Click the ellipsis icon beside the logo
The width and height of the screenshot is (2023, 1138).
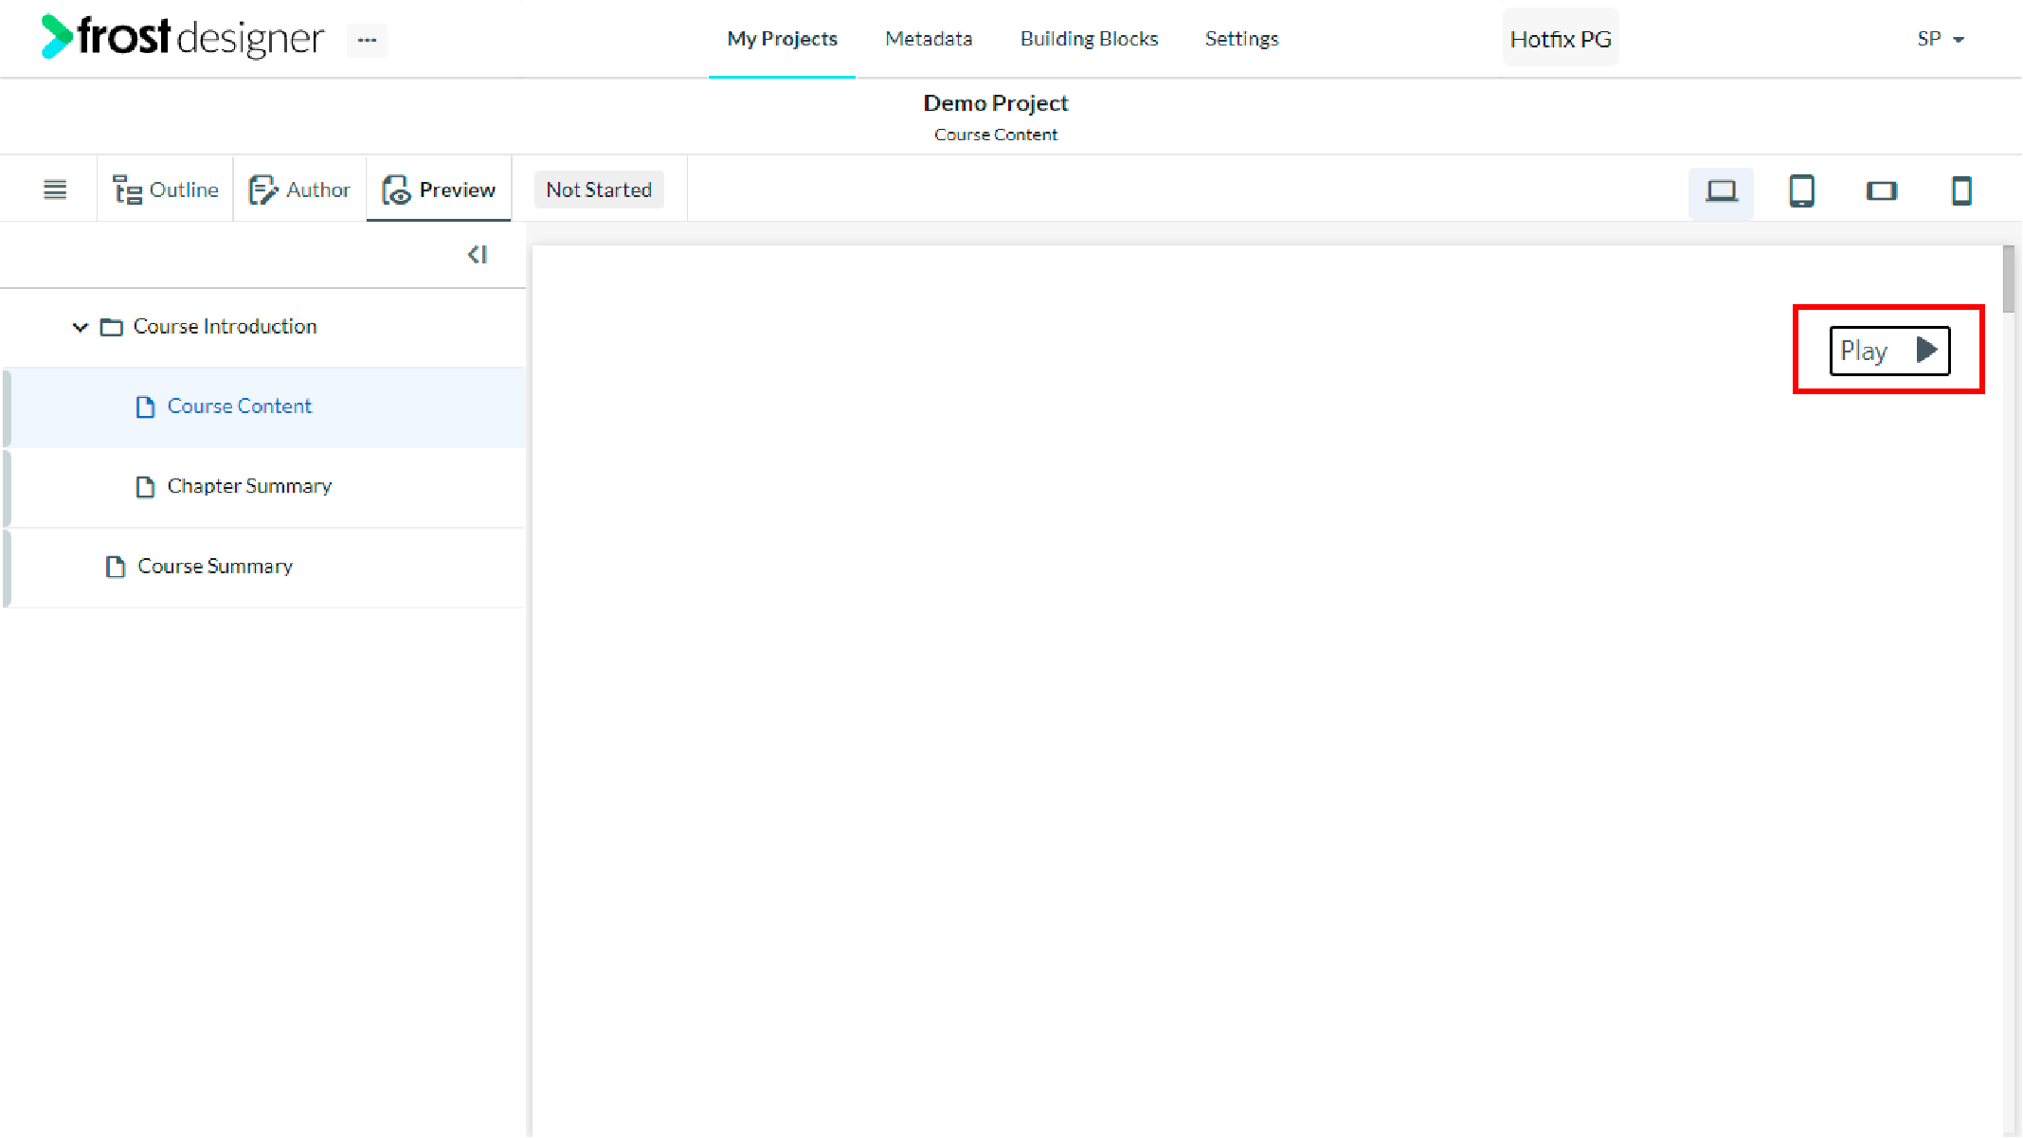click(x=367, y=40)
